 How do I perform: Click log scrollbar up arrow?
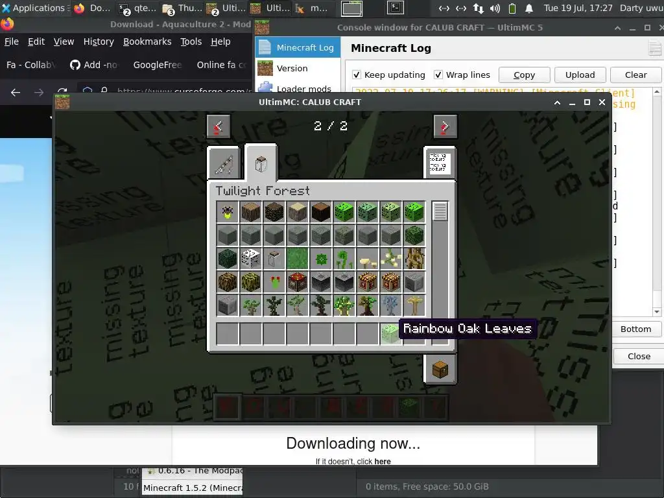click(x=656, y=91)
